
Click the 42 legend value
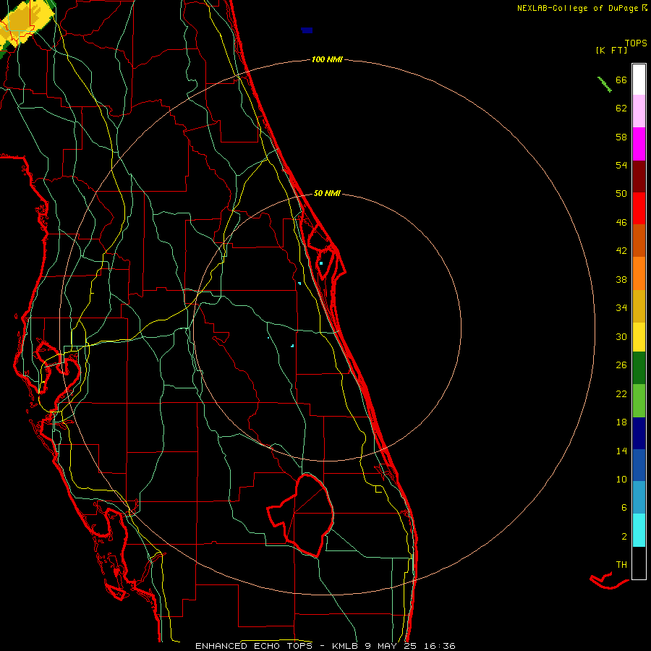pyautogui.click(x=621, y=251)
